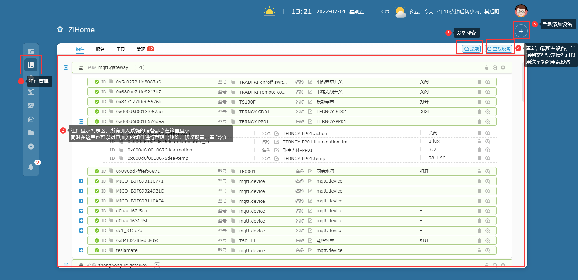Expand MICO_B0F893110AF4 device row
The image size is (578, 280).
coord(81,201)
